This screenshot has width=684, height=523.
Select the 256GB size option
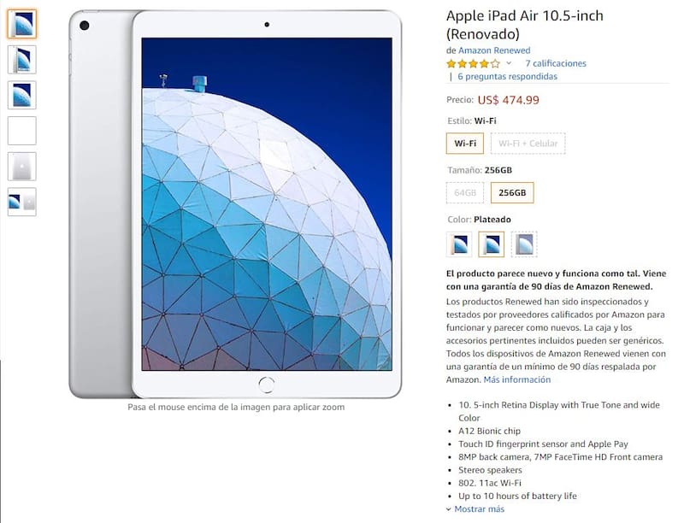[512, 192]
